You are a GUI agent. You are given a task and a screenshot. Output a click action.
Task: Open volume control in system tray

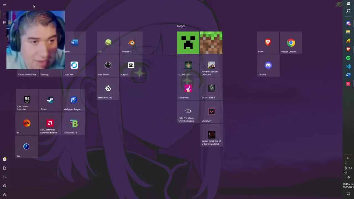click(345, 172)
